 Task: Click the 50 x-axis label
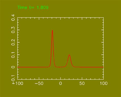click(82, 83)
